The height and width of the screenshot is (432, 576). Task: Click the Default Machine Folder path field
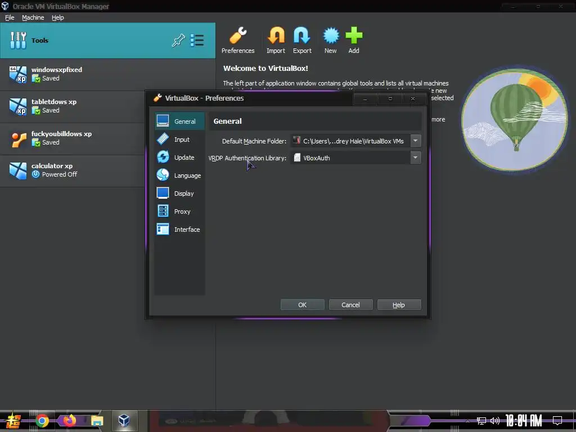pyautogui.click(x=351, y=141)
